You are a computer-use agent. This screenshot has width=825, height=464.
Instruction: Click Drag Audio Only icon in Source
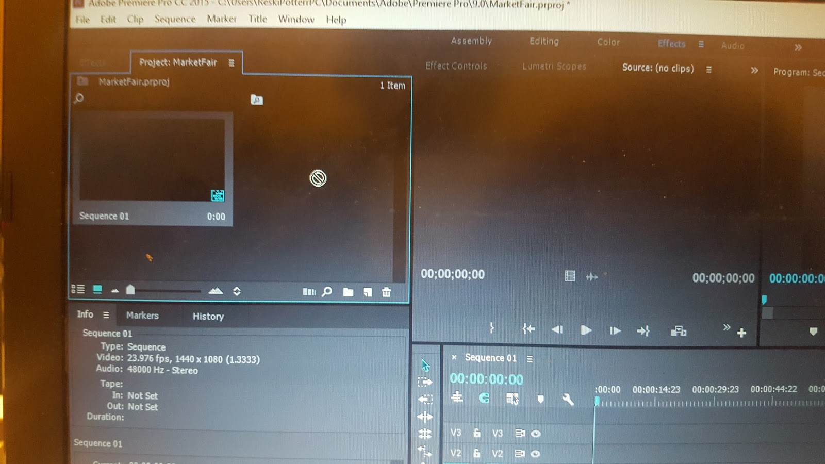[592, 277]
